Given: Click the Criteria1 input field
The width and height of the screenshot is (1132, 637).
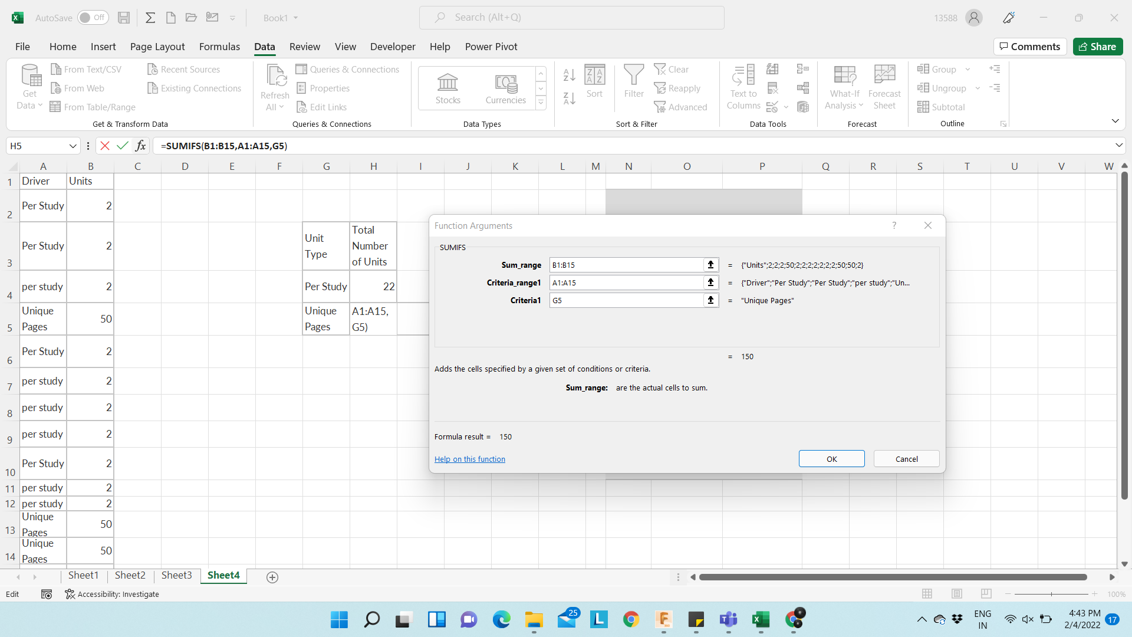Looking at the screenshot, I should [626, 300].
